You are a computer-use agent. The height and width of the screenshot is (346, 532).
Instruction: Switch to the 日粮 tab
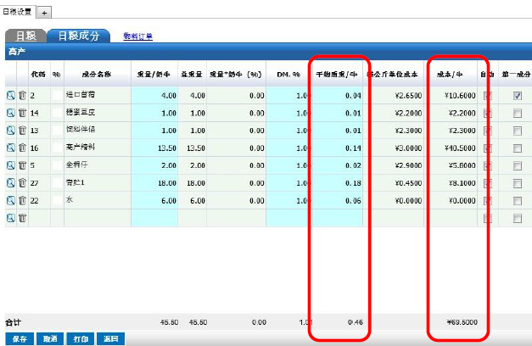pos(25,36)
